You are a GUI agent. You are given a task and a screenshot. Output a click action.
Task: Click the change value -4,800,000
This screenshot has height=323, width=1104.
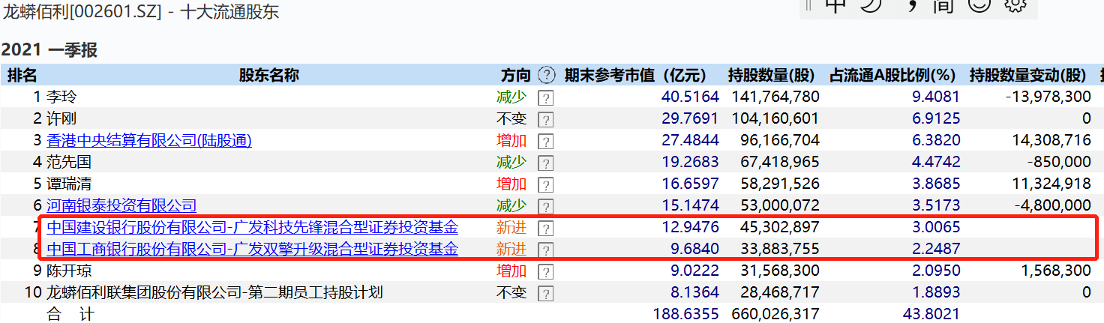pos(1053,205)
